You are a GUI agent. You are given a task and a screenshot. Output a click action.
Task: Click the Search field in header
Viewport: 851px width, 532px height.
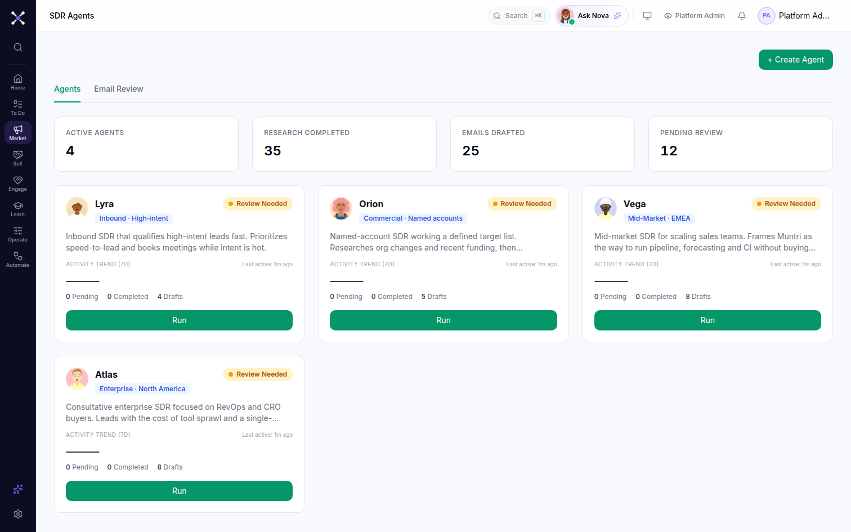[518, 16]
